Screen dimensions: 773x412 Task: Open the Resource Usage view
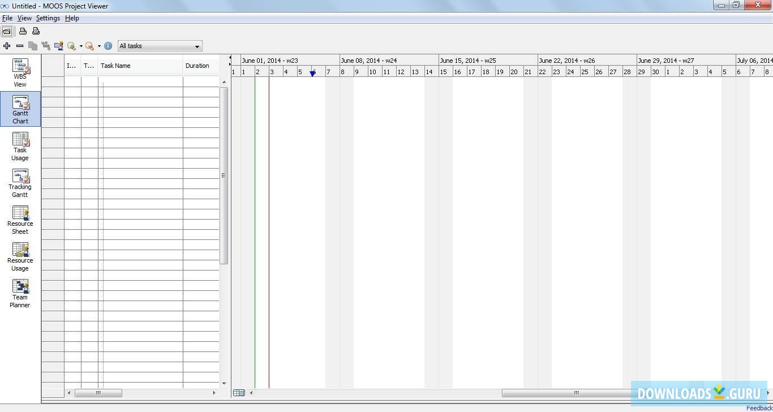coord(20,256)
